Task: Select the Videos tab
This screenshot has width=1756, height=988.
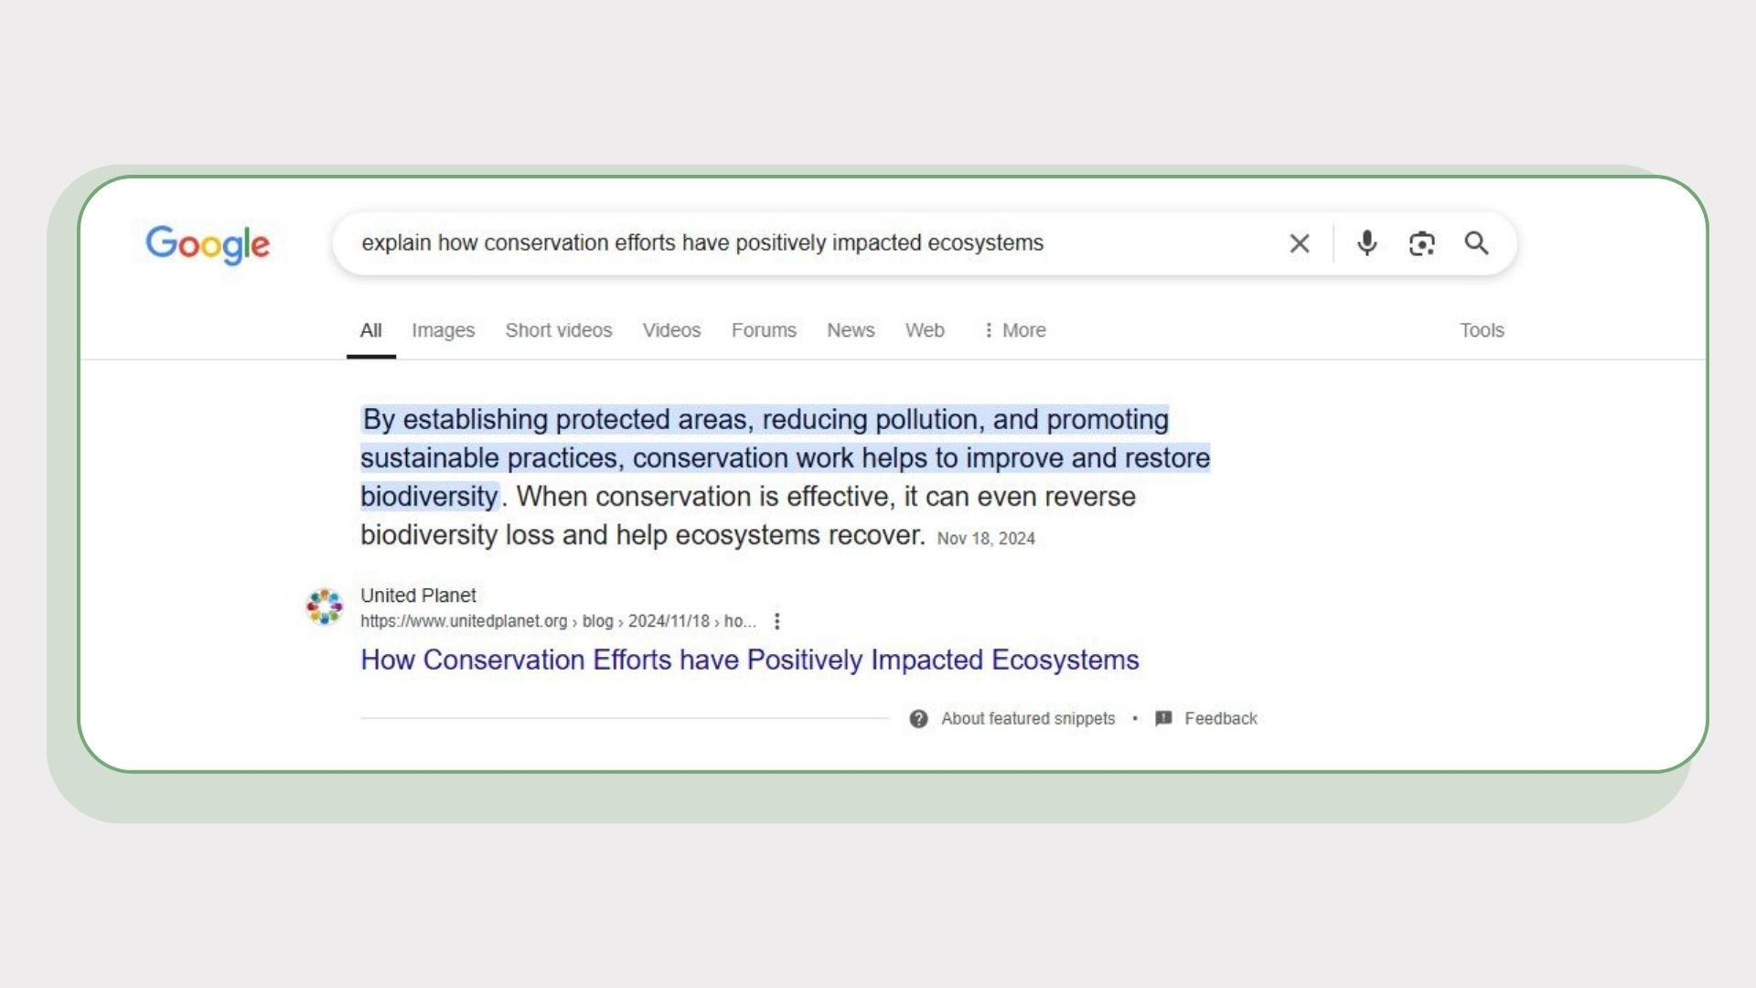Action: point(671,330)
